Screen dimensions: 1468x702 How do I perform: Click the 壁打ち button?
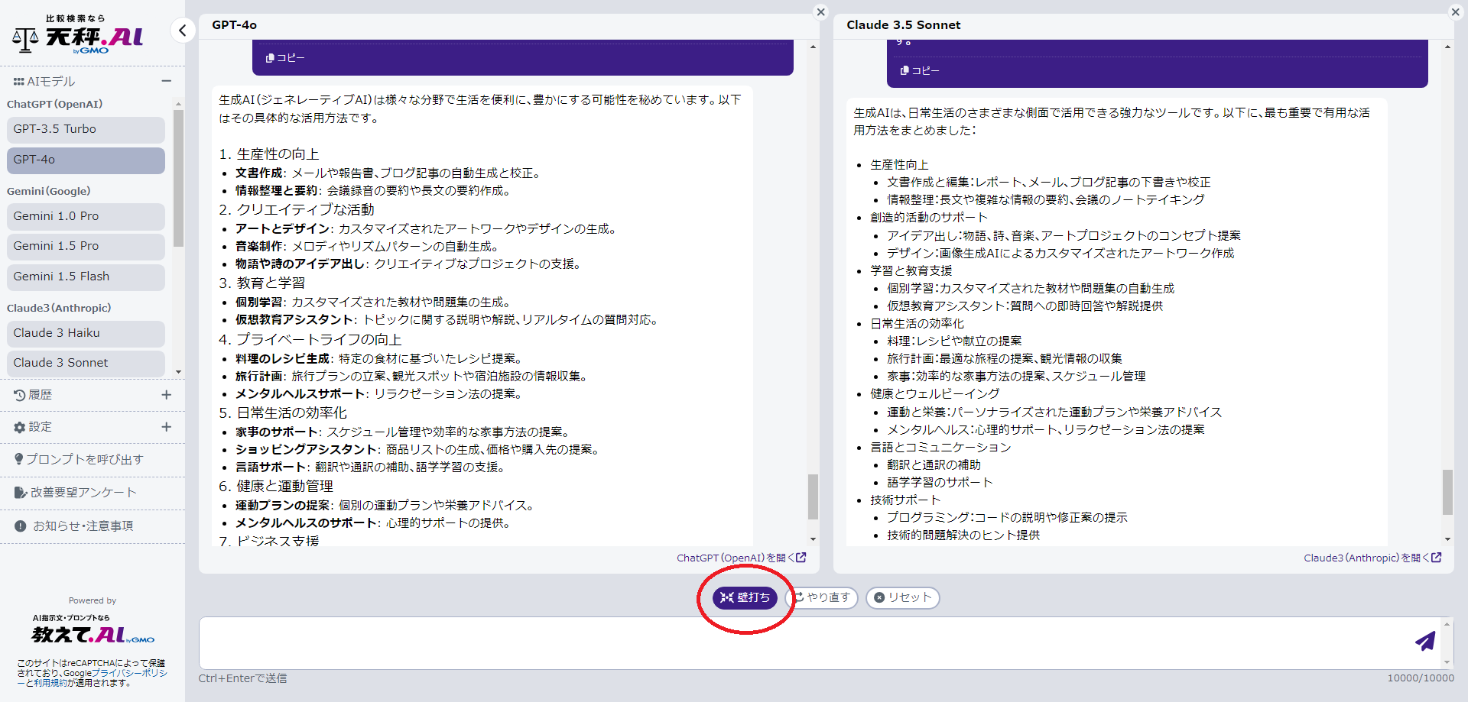(x=745, y=597)
